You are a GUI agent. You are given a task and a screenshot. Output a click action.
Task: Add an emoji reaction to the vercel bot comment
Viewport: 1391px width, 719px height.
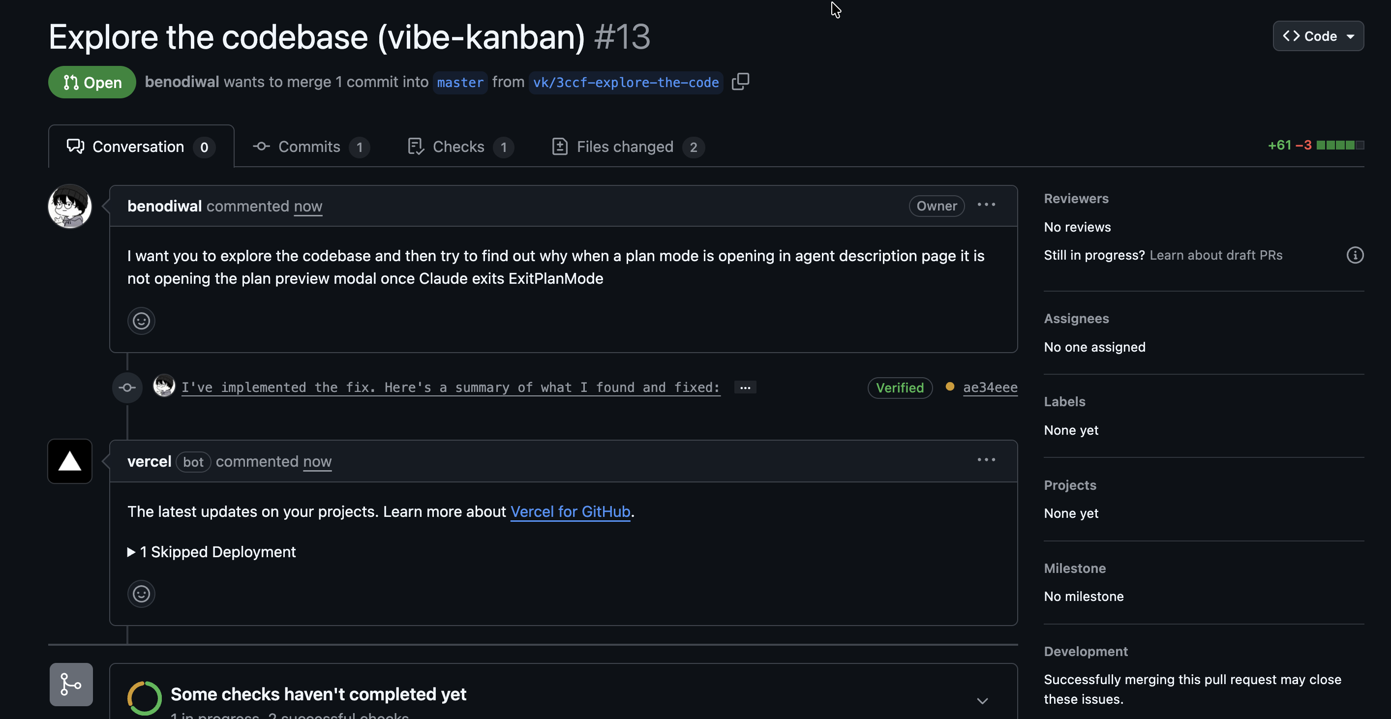[x=141, y=594]
